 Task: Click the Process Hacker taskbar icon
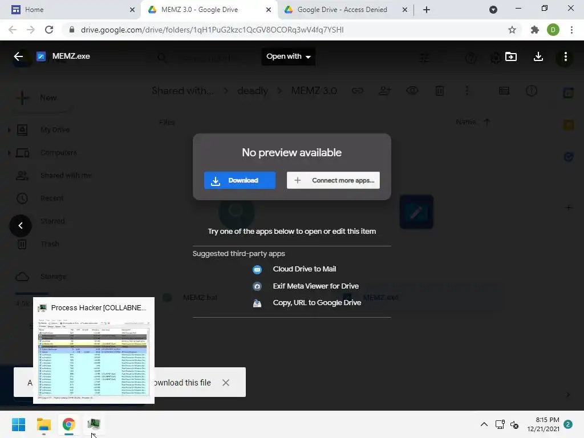94,424
